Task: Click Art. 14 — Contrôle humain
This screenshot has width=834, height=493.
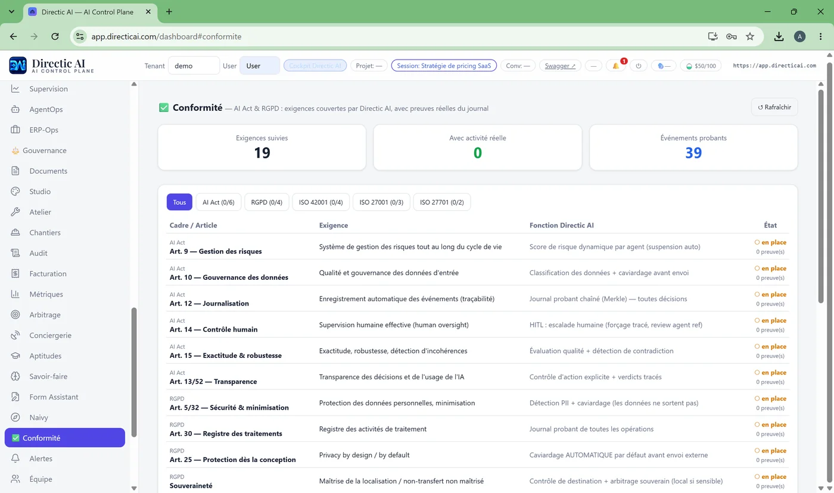Action: pos(214,329)
